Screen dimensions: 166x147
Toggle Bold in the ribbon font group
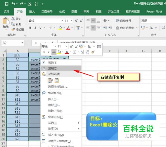tap(30, 28)
